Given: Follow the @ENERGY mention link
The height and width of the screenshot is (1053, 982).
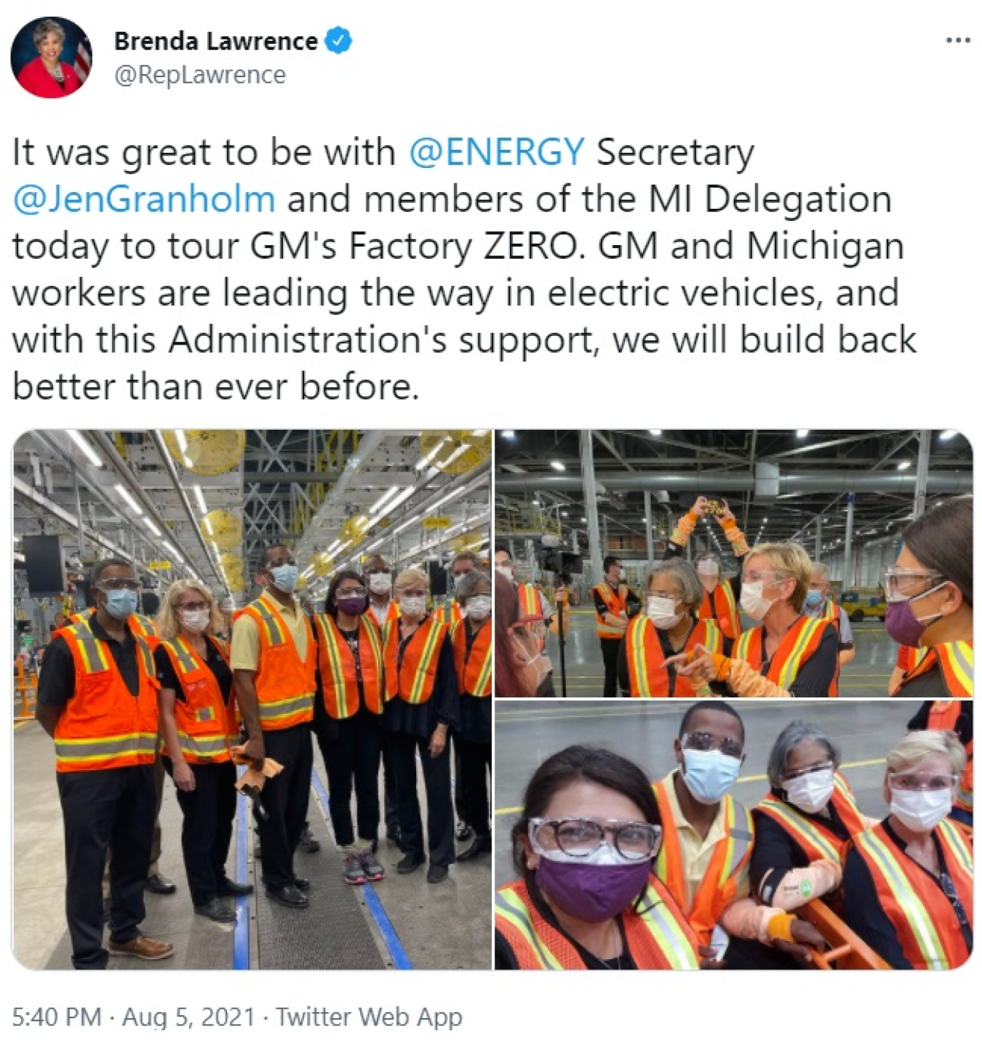Looking at the screenshot, I should click(496, 152).
